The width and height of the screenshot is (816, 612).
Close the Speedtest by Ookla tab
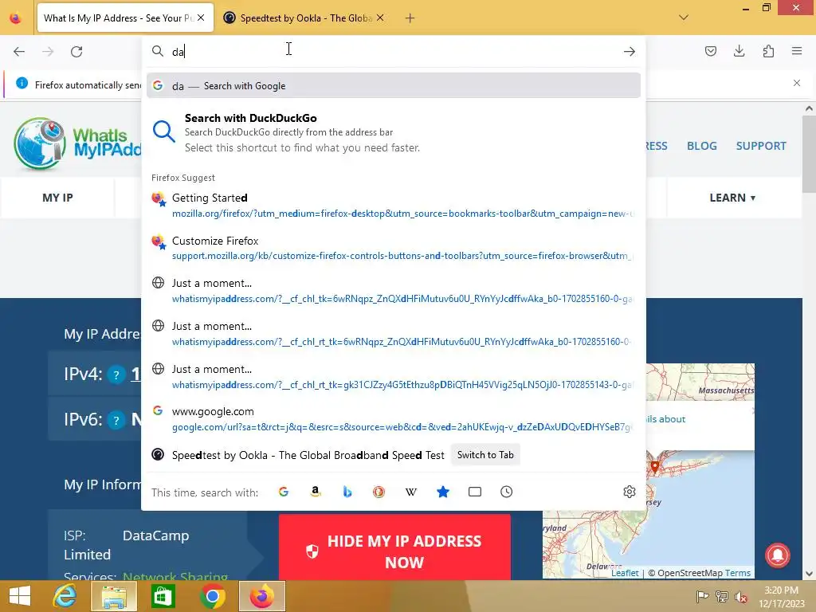point(380,18)
